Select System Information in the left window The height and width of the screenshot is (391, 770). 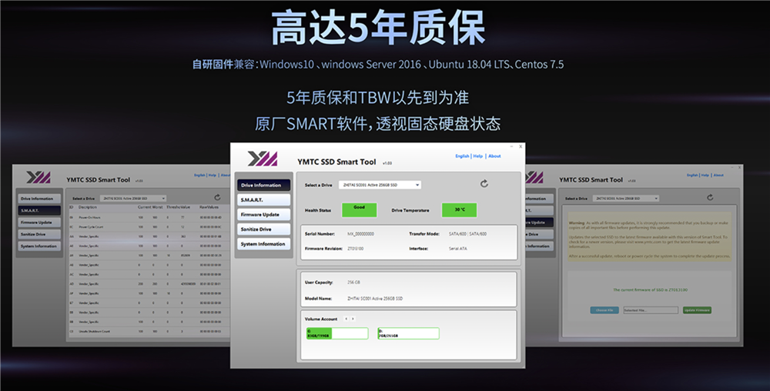tap(40, 246)
